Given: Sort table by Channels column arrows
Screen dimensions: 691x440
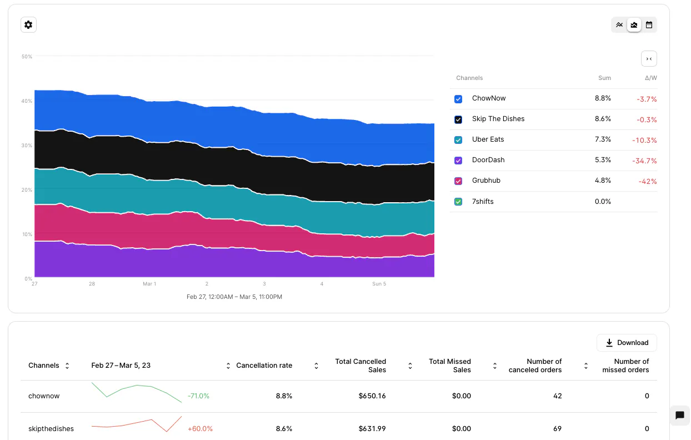Looking at the screenshot, I should 67,366.
